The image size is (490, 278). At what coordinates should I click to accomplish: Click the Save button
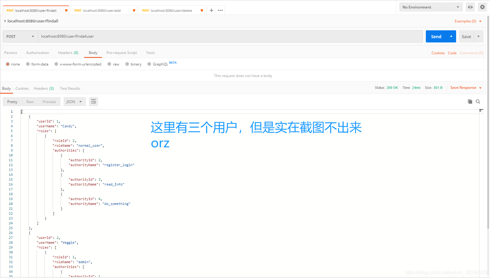[466, 36]
